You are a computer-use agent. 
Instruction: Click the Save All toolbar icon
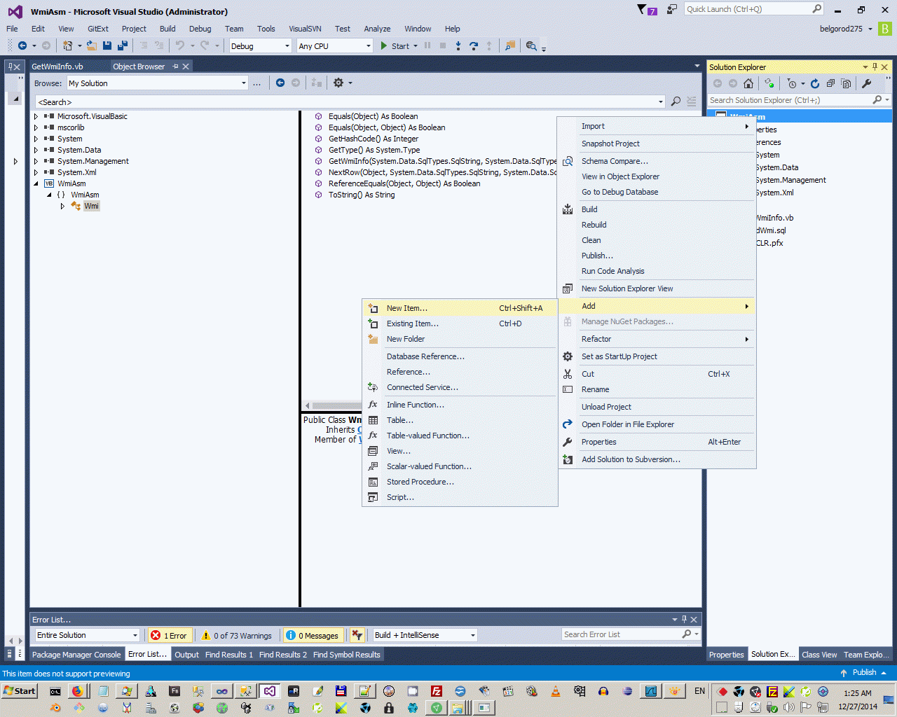[x=123, y=46]
